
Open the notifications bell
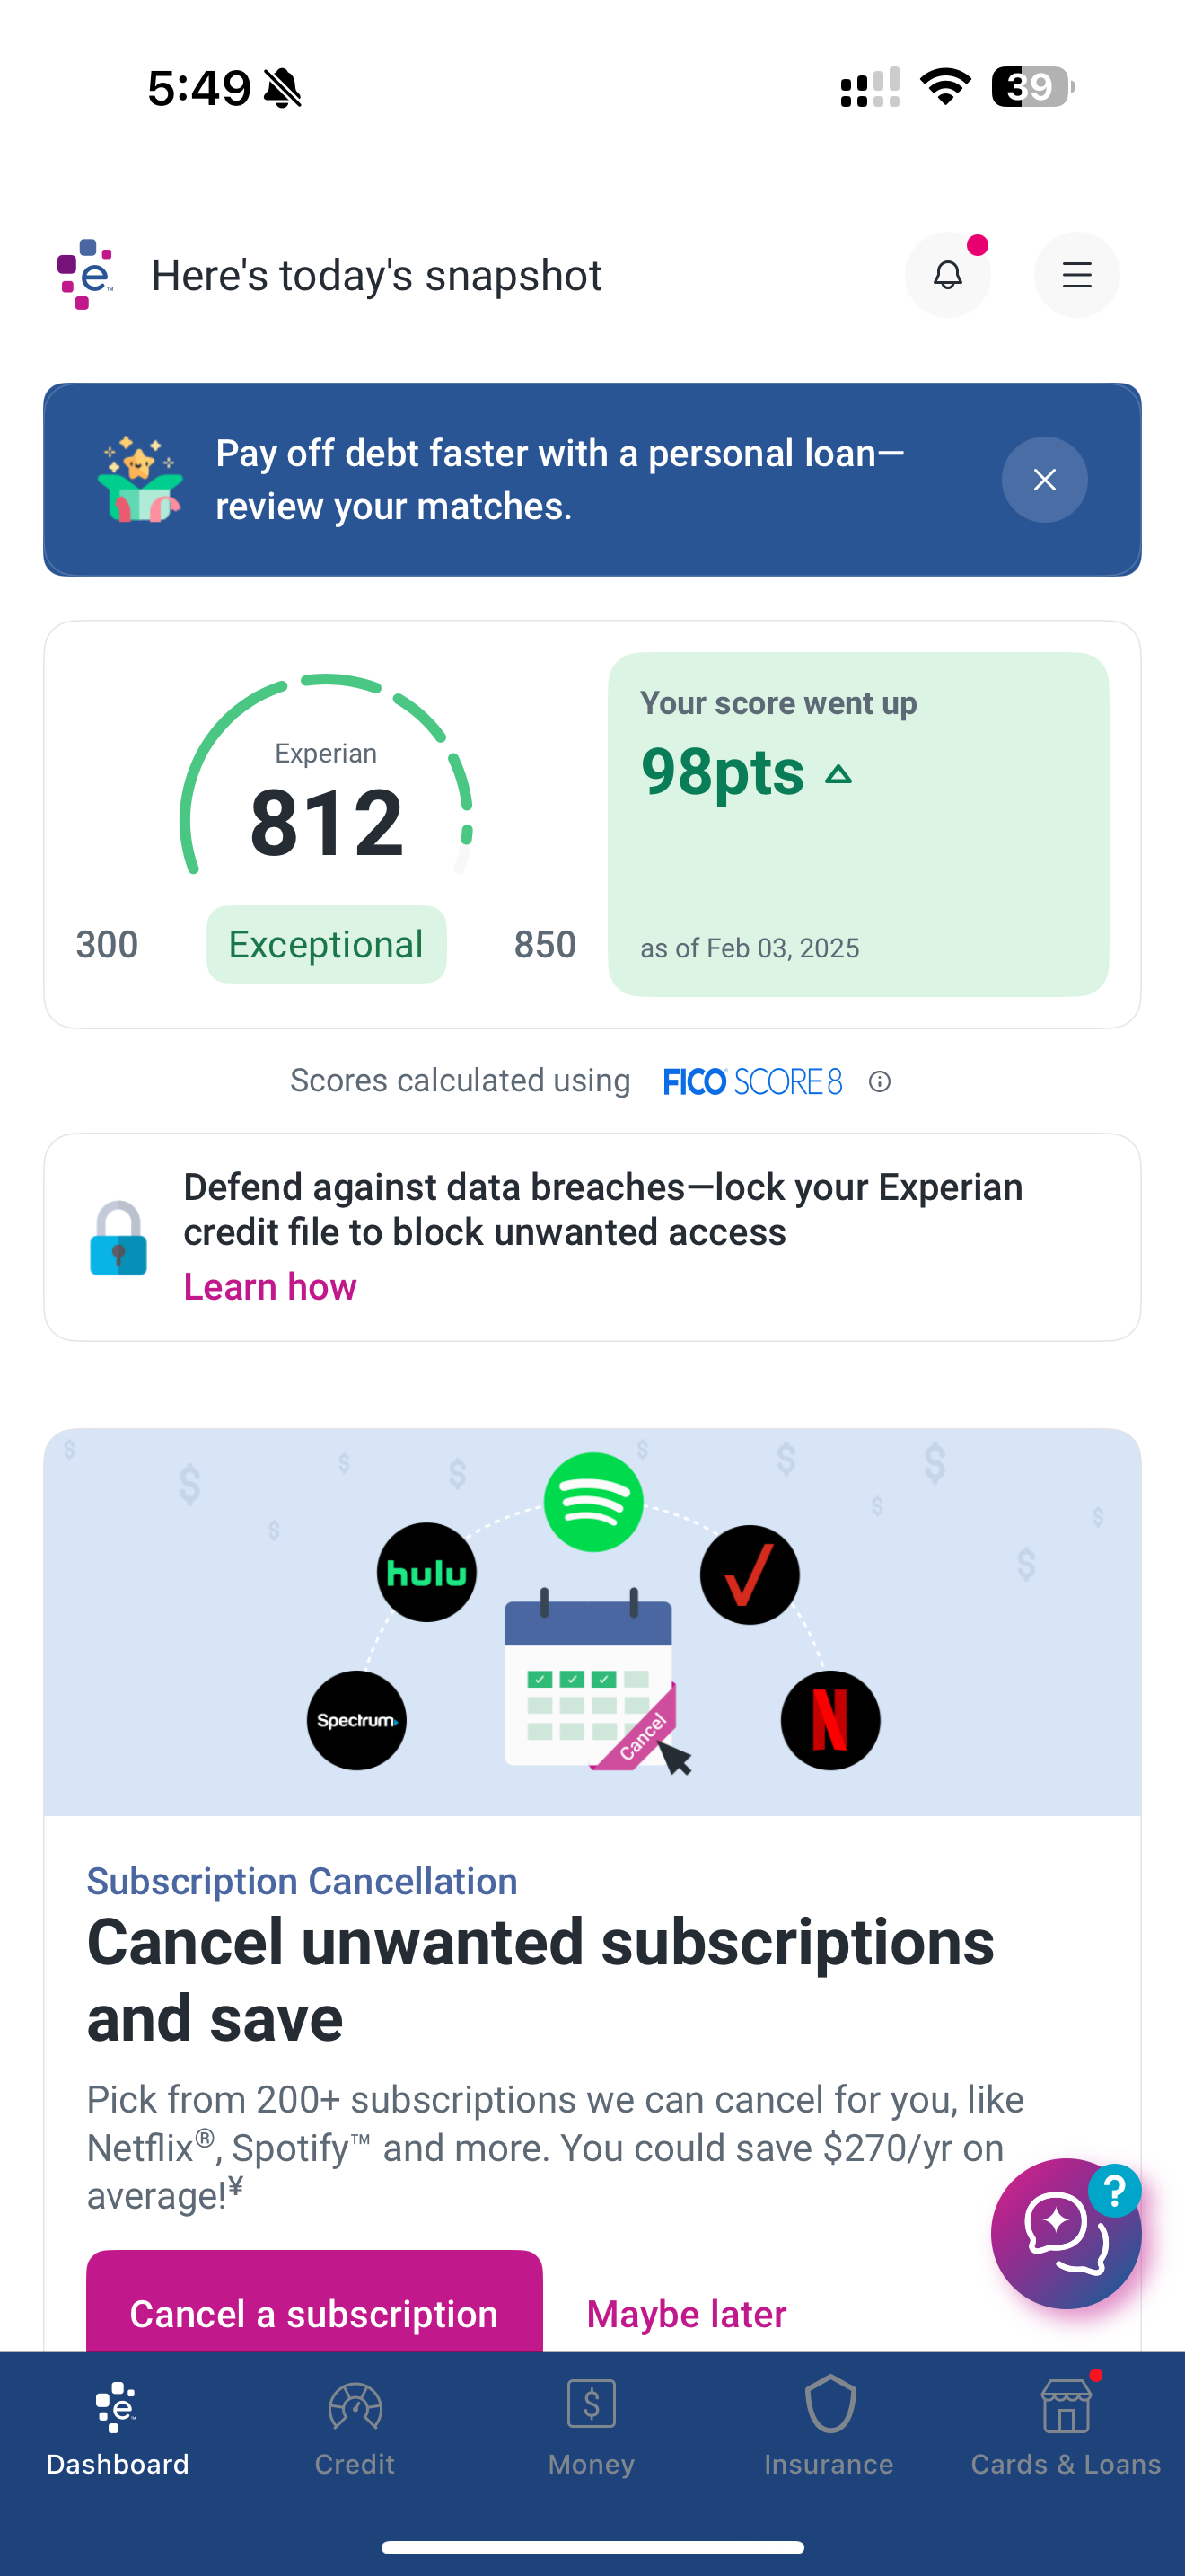(947, 275)
